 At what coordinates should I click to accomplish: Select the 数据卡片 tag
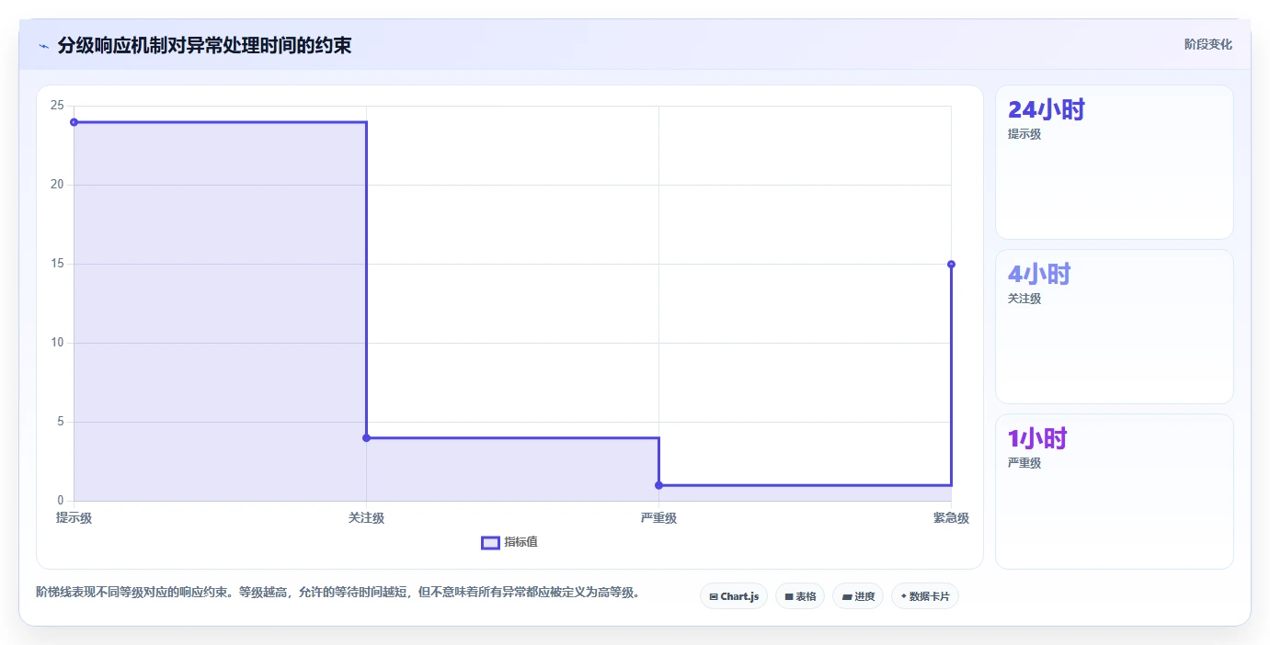[x=925, y=596]
